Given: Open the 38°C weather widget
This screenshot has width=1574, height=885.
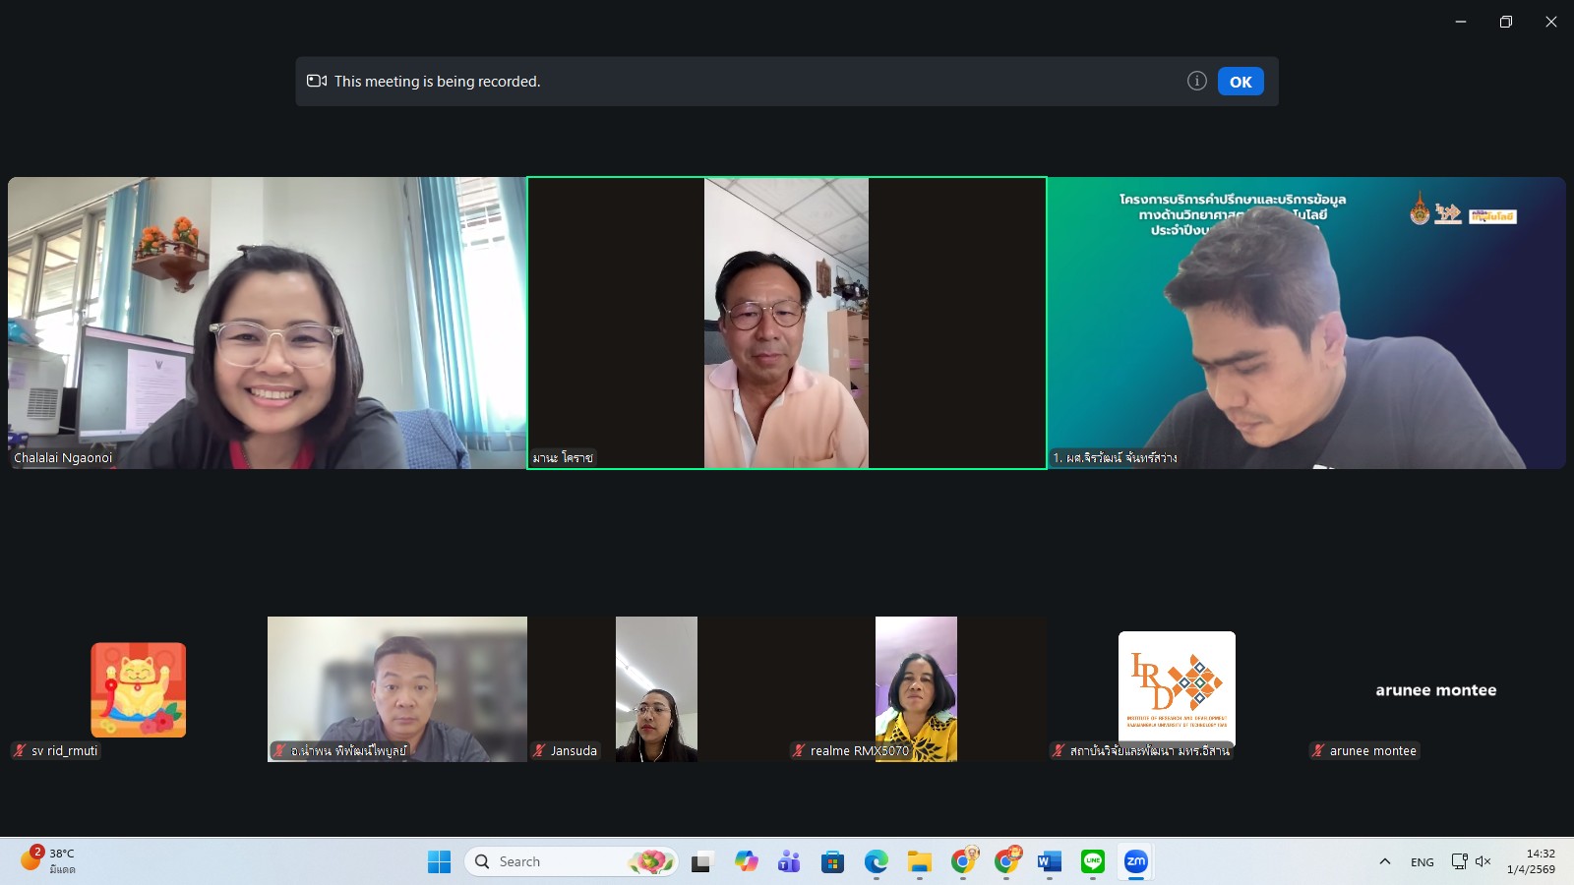Looking at the screenshot, I should 49,861.
